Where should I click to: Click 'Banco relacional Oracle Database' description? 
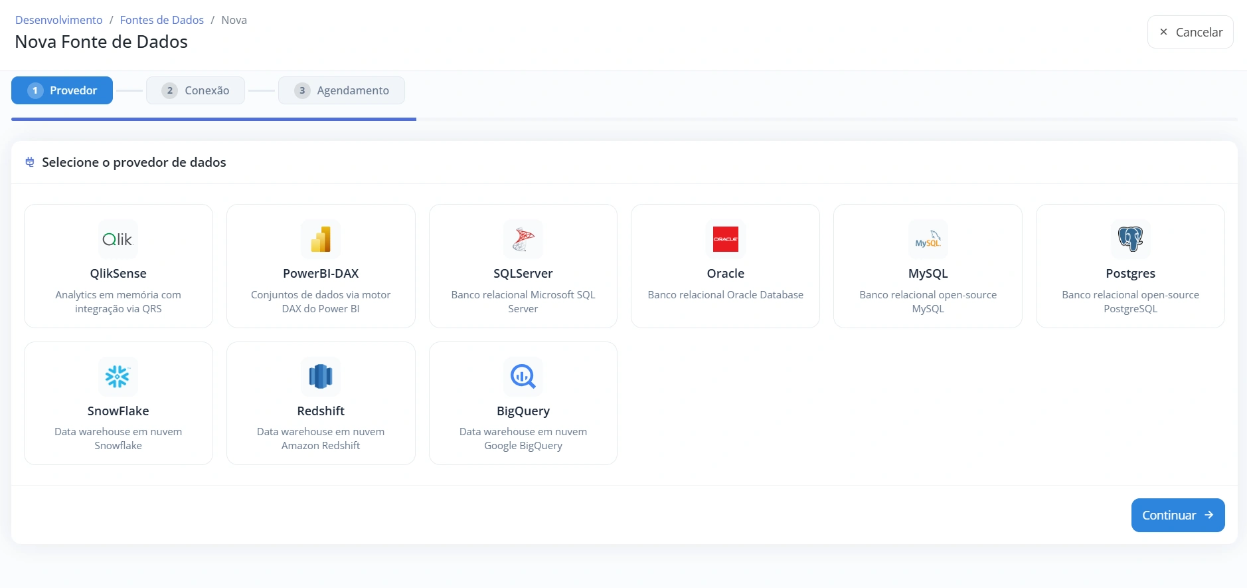click(726, 294)
